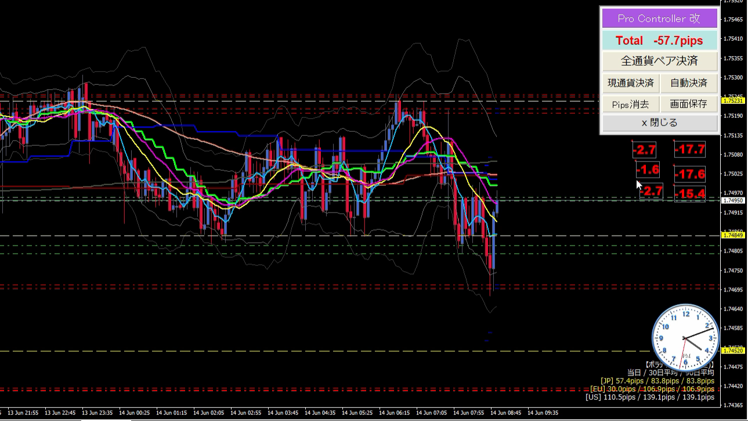
Task: Click the 1.74640 price scale value
Action: pos(734,309)
